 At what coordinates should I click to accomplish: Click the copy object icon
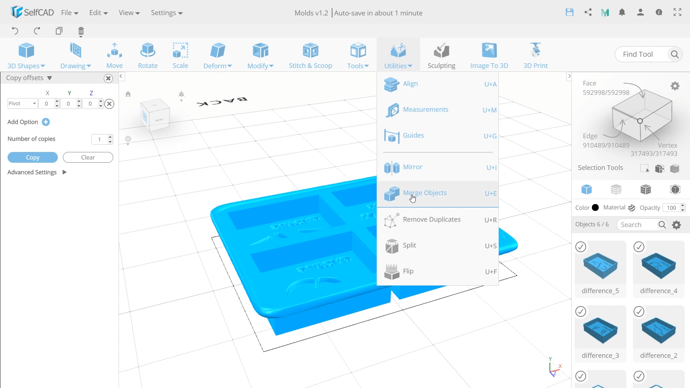(x=59, y=31)
